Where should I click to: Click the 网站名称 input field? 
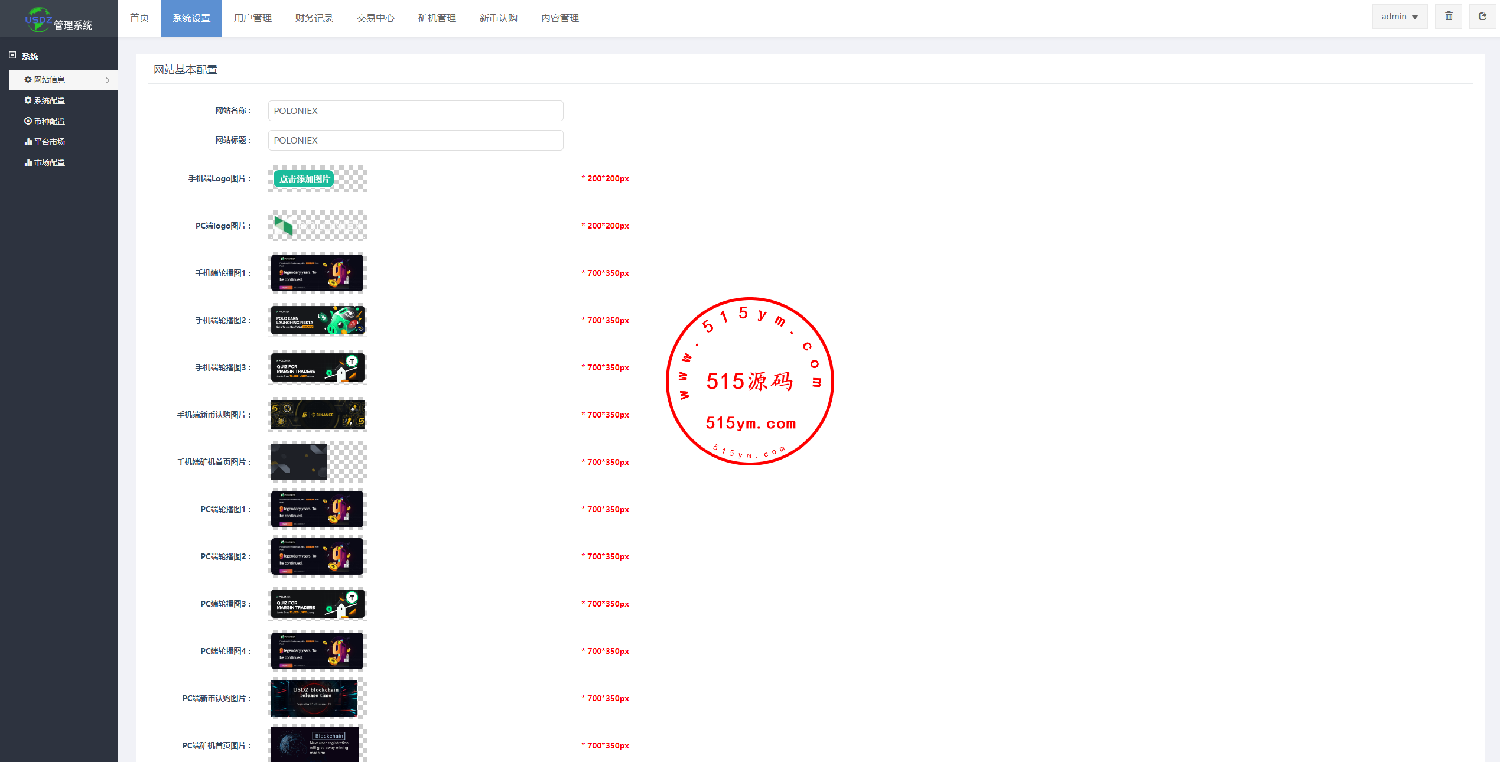[x=415, y=111]
